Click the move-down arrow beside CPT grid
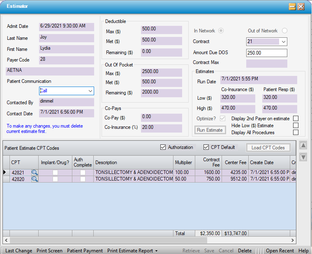The image size is (312, 254). click(x=303, y=157)
